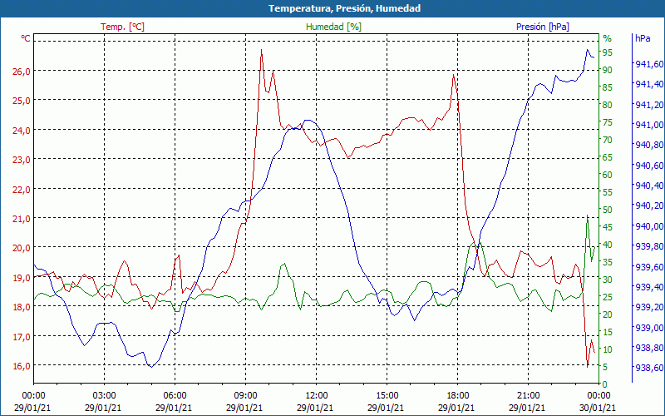
Task: Click the '941,20' pressure axis value
Action: click(649, 105)
